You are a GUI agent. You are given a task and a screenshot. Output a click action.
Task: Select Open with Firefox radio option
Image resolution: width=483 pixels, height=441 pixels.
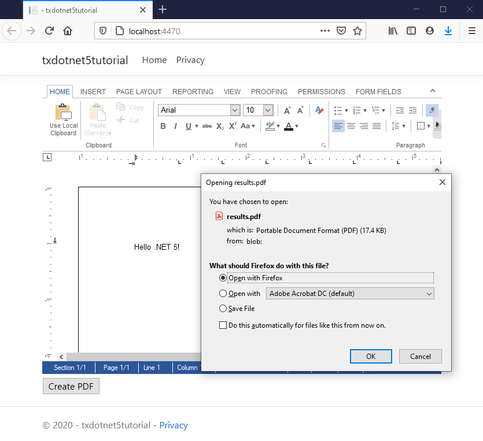click(x=223, y=278)
